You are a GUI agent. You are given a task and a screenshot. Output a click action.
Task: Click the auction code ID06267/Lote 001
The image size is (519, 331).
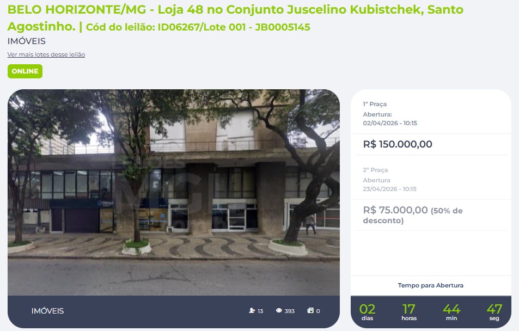202,27
